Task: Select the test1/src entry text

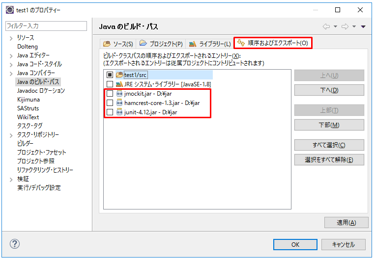Action: (x=135, y=75)
